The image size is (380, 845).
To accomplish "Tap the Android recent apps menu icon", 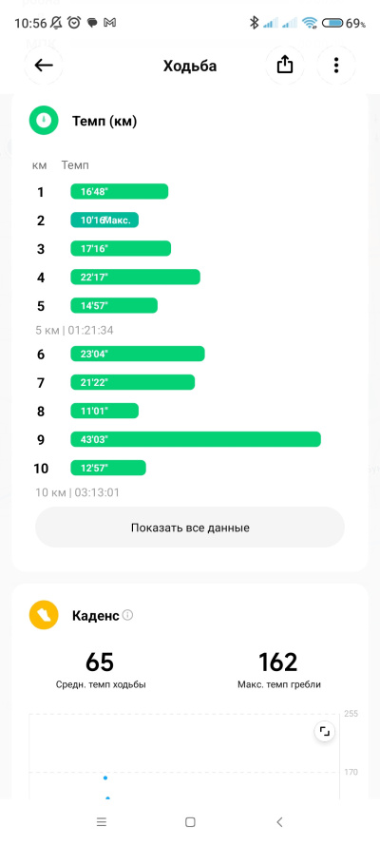I will click(102, 822).
